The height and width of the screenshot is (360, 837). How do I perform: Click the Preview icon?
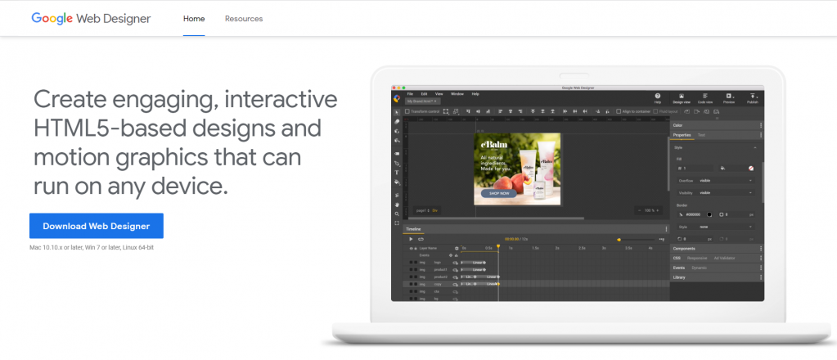(729, 96)
